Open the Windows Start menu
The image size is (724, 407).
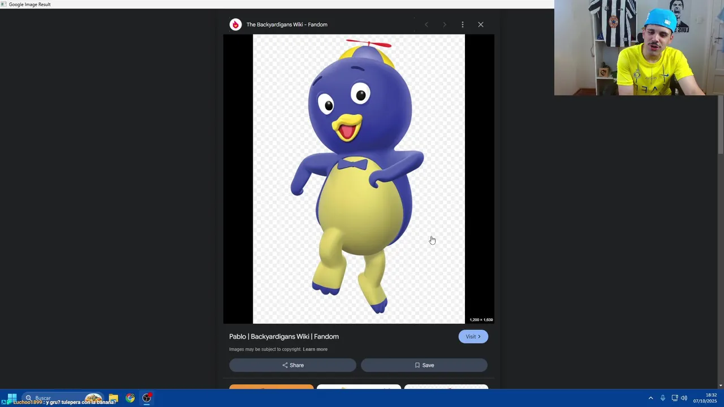pyautogui.click(x=12, y=398)
